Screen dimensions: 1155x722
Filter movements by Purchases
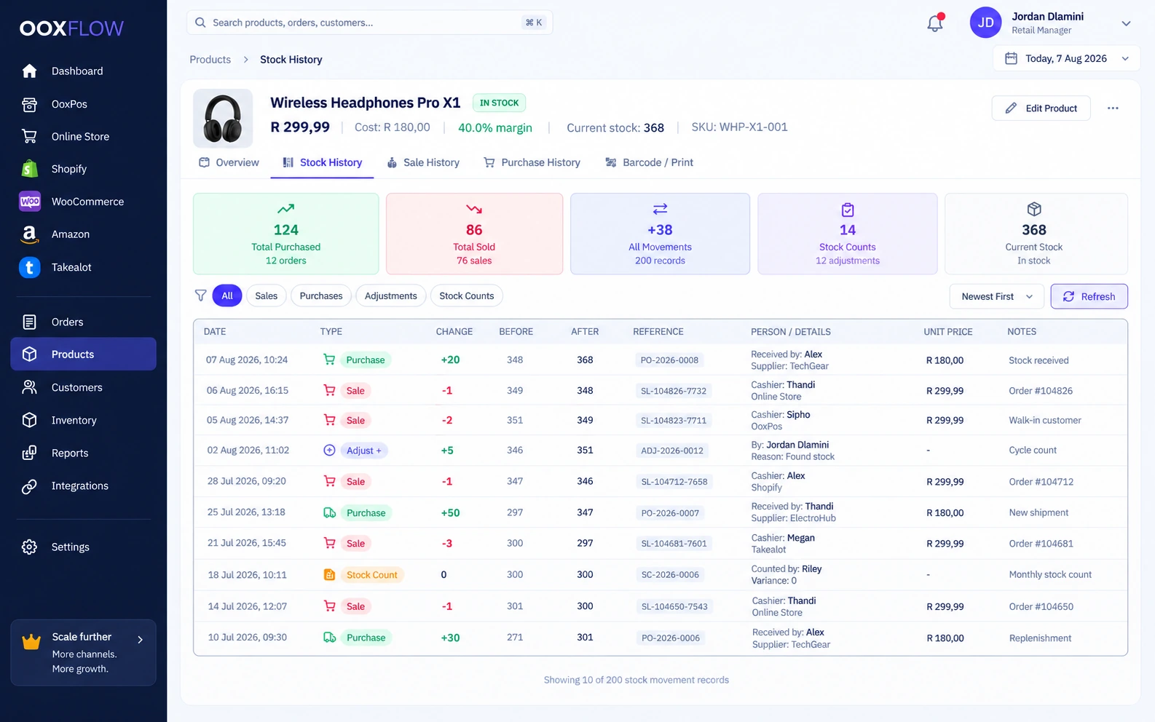[x=321, y=295]
